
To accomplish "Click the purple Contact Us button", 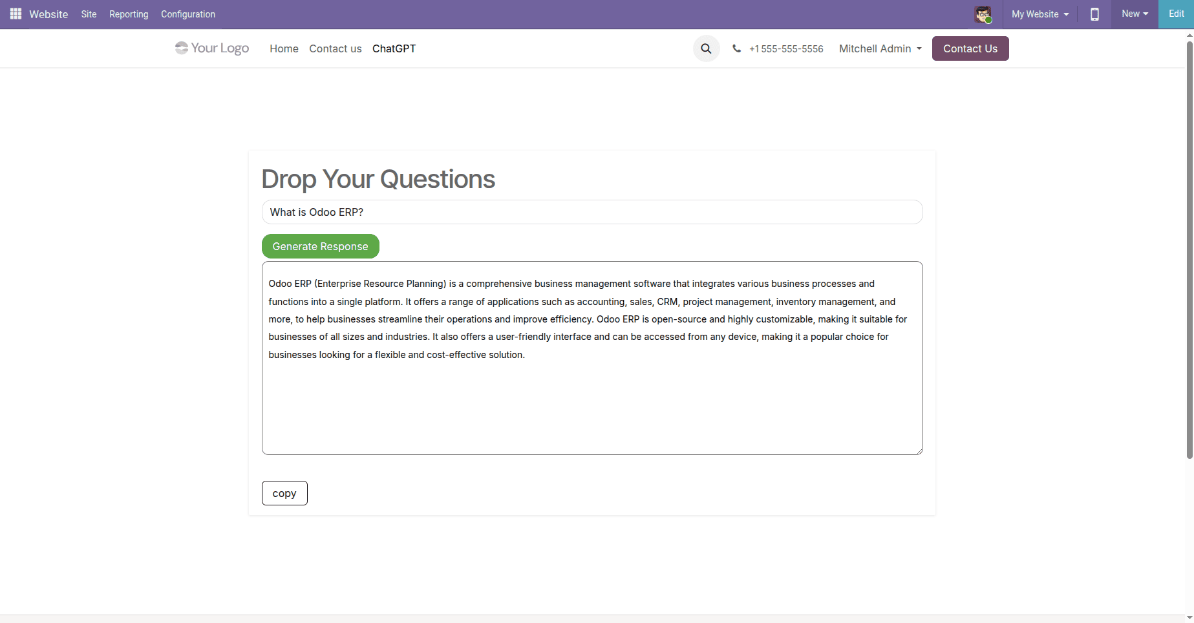I will pyautogui.click(x=970, y=48).
